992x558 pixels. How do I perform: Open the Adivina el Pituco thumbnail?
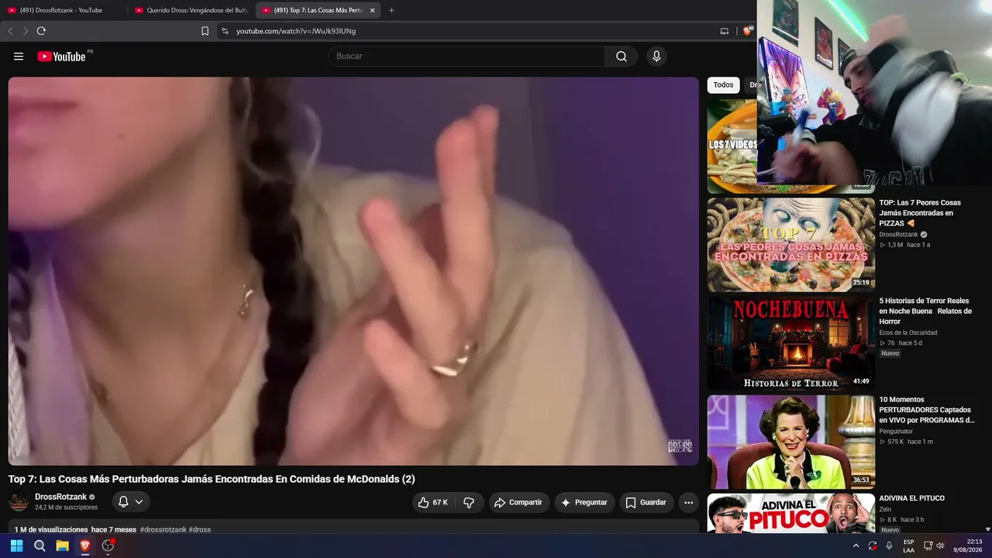pos(791,513)
